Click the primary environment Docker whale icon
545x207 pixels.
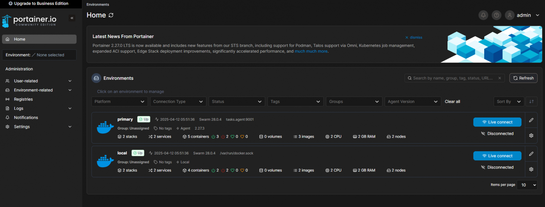click(x=105, y=128)
